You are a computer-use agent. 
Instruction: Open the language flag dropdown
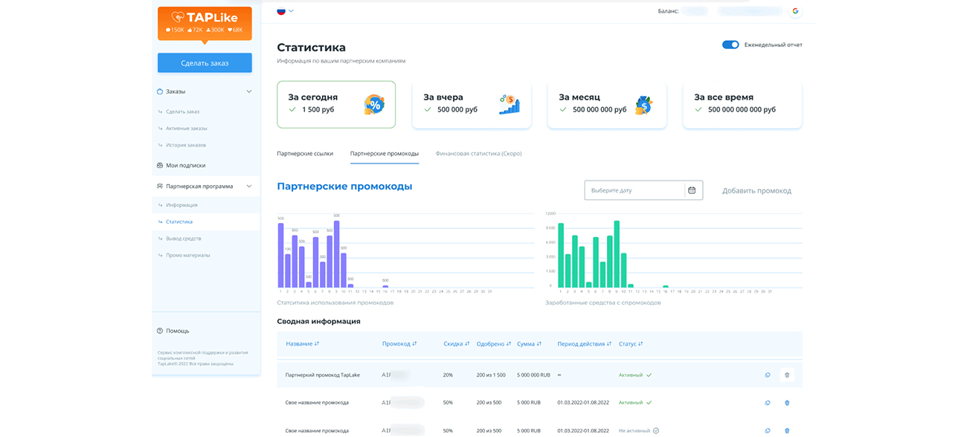tap(285, 11)
